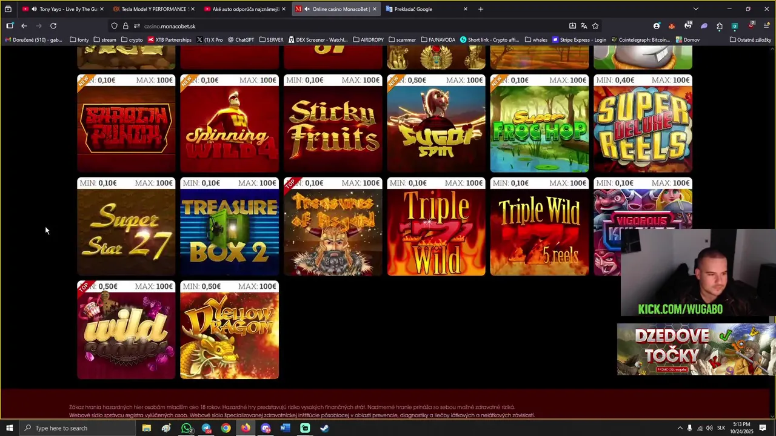Switch to the Tesla Model Y PERFORMANCE tab
Viewport: 776px width, 436px height.
click(x=153, y=9)
